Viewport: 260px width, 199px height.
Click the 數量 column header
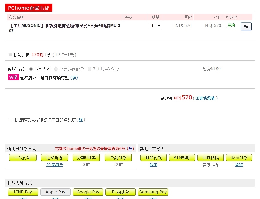[x=156, y=17]
